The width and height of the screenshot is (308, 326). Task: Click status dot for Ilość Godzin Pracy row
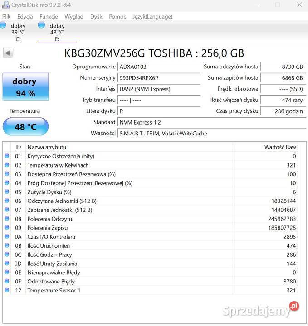tap(7, 254)
